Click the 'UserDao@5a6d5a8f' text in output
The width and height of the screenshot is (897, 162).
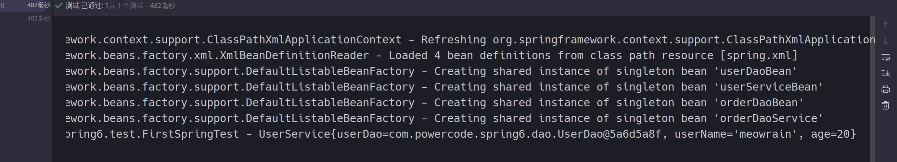(x=609, y=134)
